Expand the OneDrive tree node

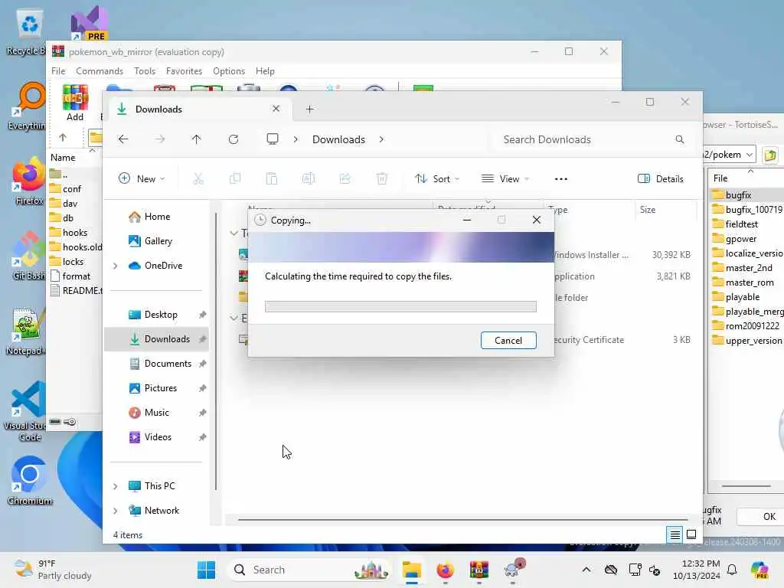116,266
